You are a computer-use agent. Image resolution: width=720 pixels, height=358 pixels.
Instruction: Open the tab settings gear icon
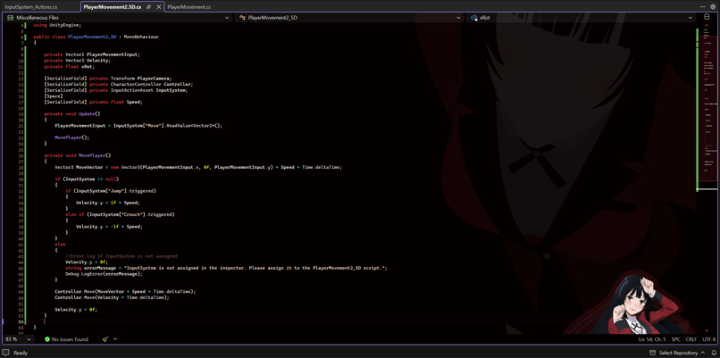pos(713,6)
